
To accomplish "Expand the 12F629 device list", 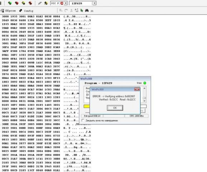I will (x=94, y=3).
